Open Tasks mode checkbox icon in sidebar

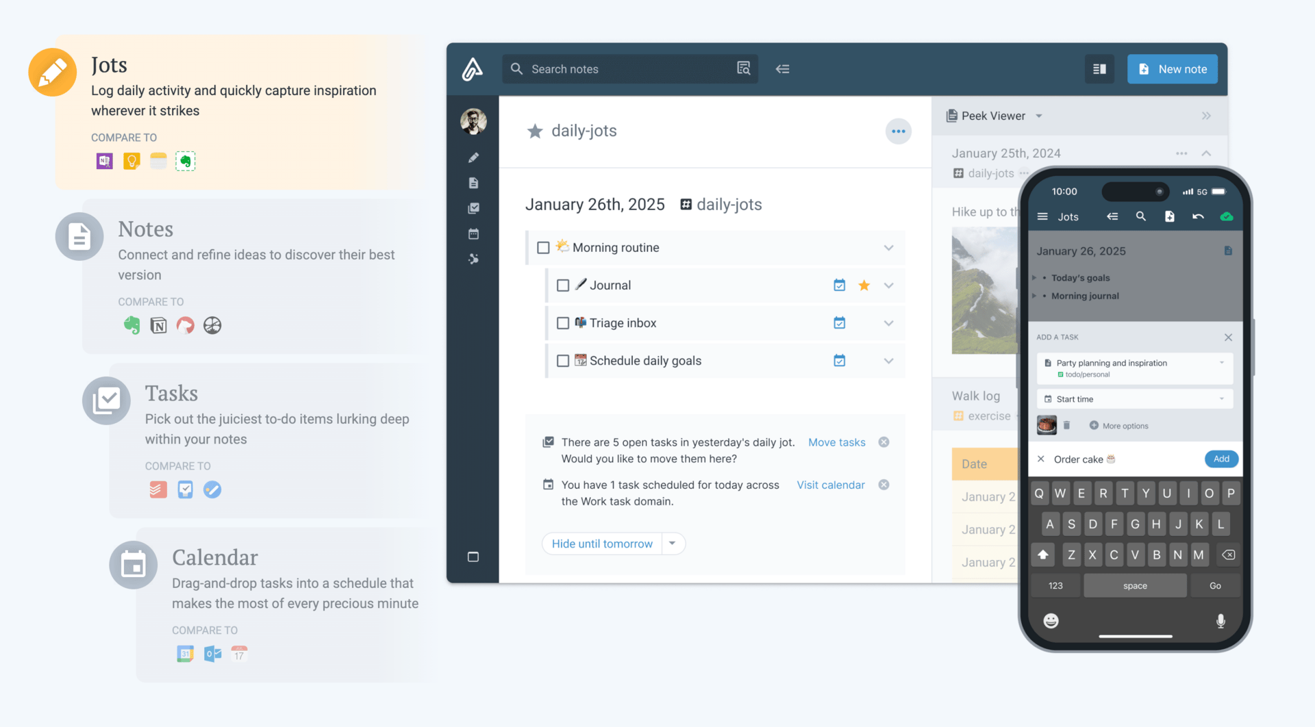click(x=473, y=208)
